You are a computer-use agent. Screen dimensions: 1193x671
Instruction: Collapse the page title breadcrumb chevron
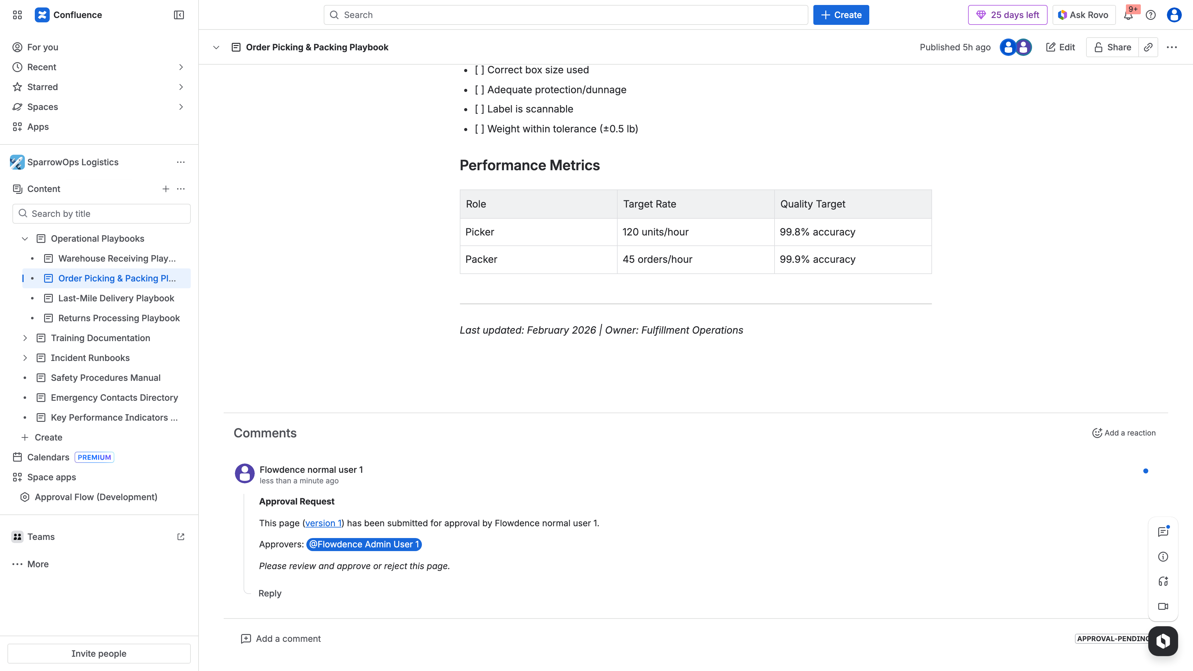pos(216,47)
